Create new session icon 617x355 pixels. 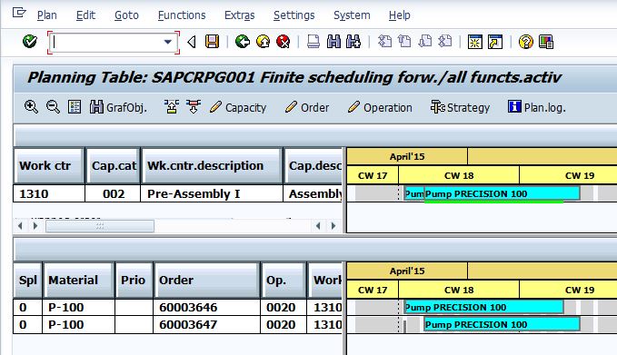pos(475,41)
